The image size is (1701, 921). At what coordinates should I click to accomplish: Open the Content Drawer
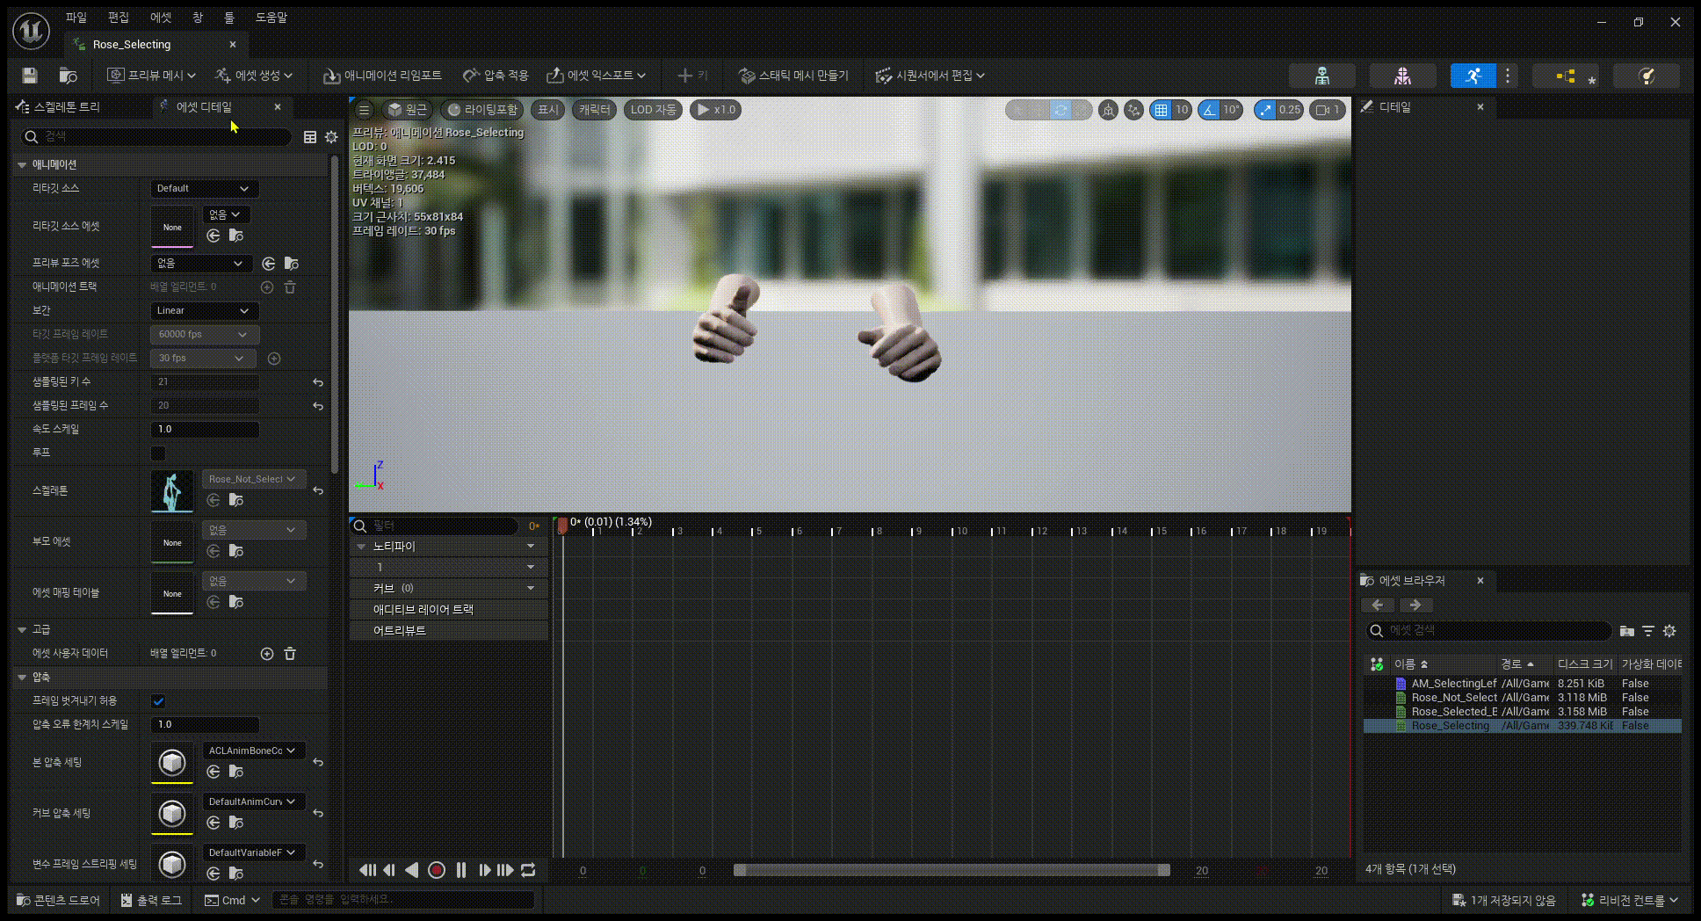pos(59,901)
